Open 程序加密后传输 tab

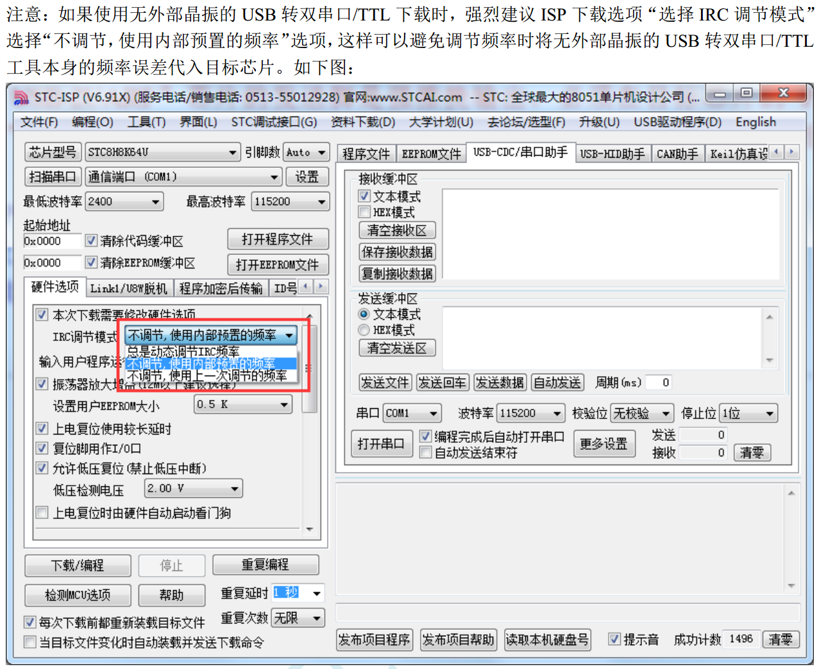pos(221,288)
